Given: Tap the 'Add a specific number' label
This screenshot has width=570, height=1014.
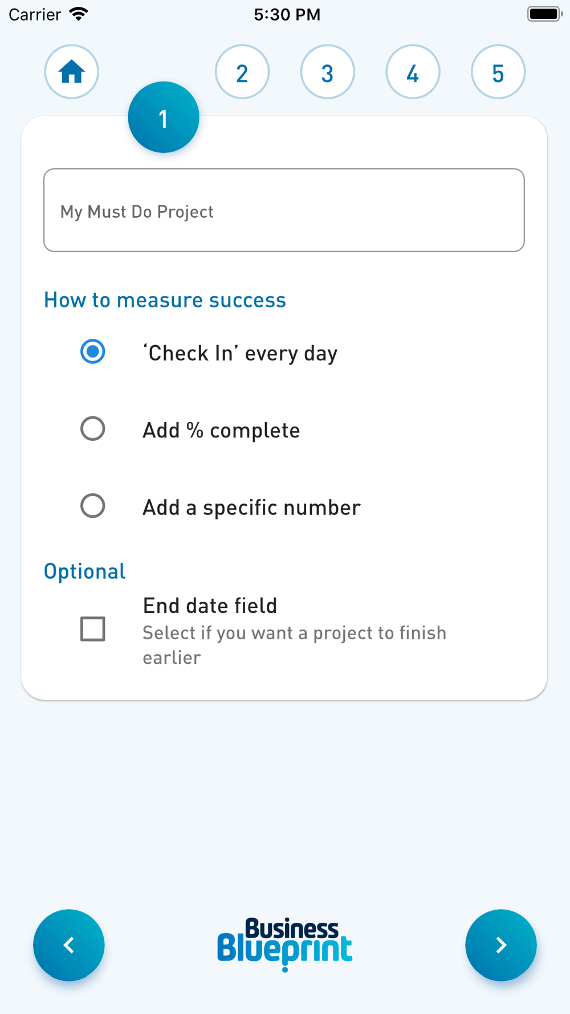Looking at the screenshot, I should coord(251,508).
